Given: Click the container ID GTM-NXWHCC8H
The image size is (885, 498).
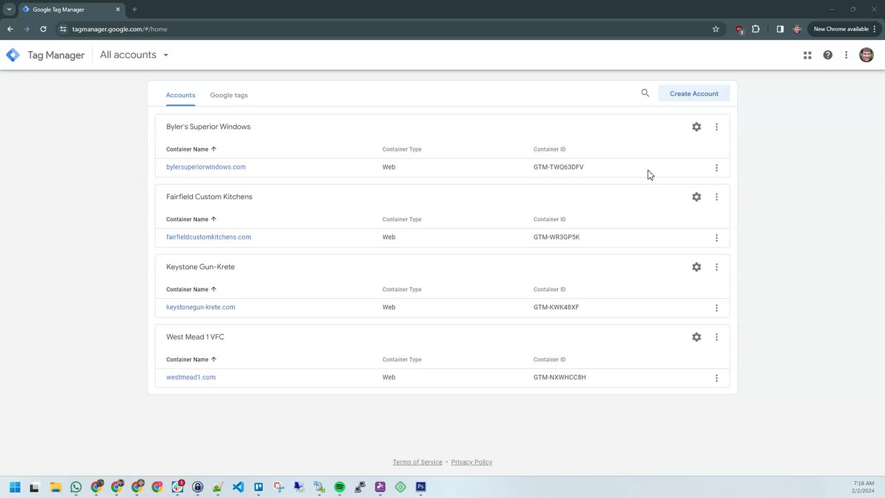Looking at the screenshot, I should [560, 378].
